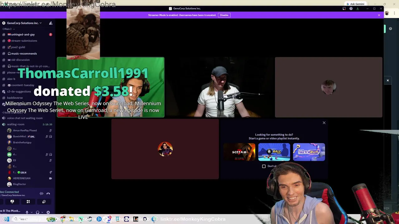Click the SML server tag badge
The width and height of the screenshot is (399, 224).
(x=31, y=137)
